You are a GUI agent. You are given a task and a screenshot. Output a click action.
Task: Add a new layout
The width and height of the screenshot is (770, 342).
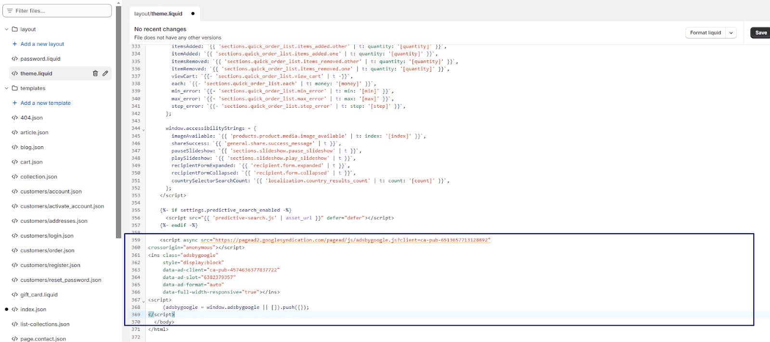tap(42, 44)
